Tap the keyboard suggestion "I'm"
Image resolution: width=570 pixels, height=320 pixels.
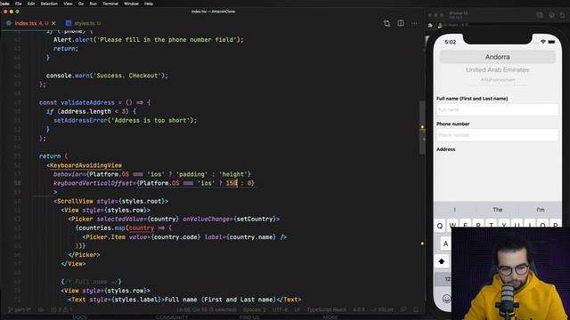(541, 210)
